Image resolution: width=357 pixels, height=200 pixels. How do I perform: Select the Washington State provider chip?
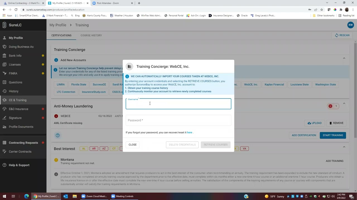click(325, 84)
